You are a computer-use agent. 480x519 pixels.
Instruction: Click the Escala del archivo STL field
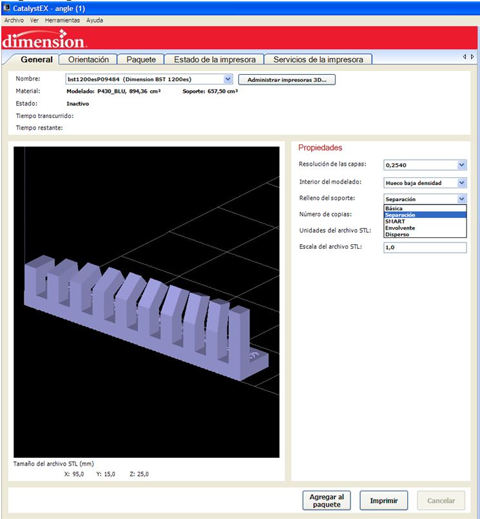click(x=425, y=248)
